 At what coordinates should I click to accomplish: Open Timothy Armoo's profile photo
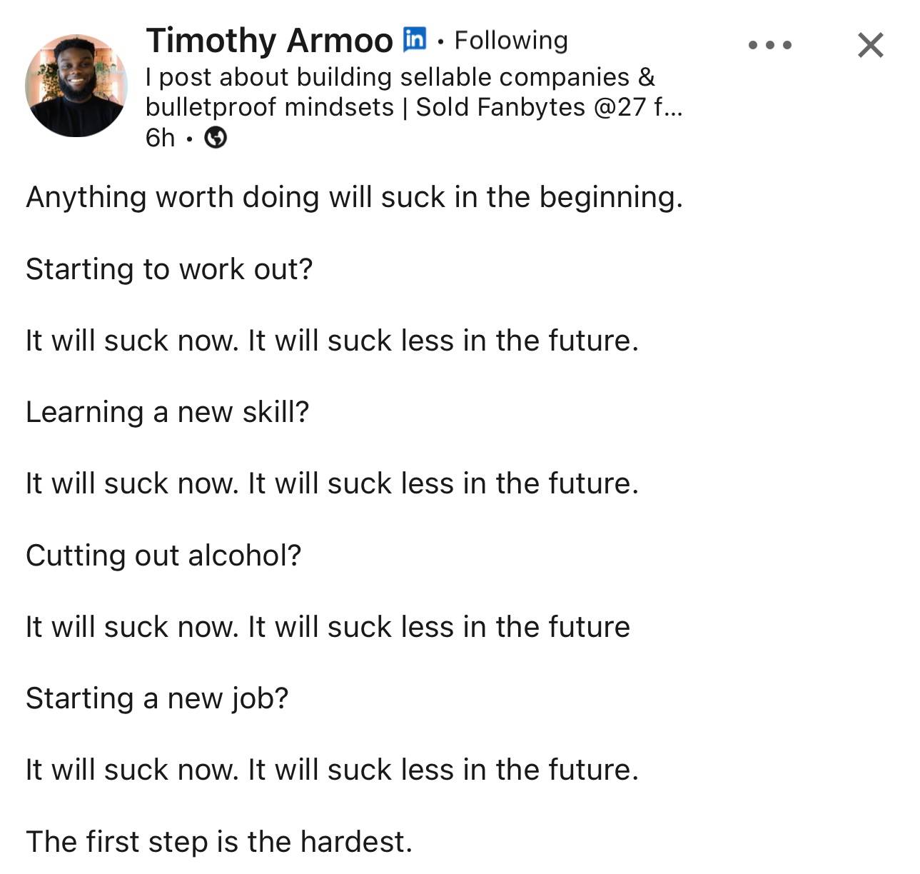point(76,86)
